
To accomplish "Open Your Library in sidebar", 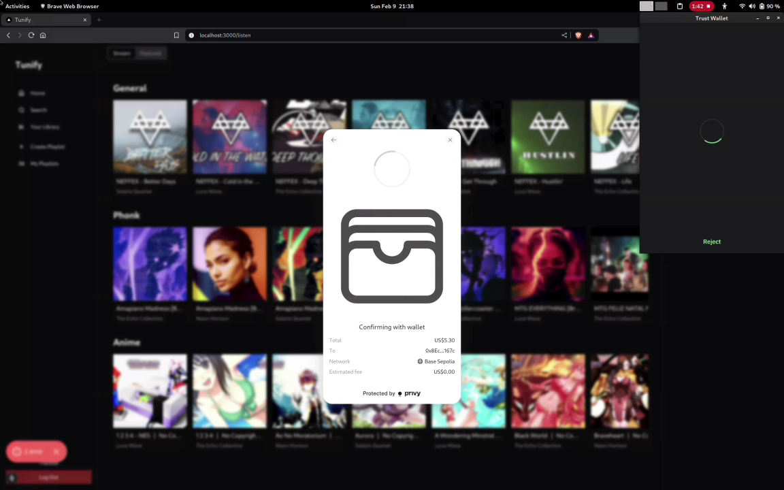I will [x=39, y=127].
